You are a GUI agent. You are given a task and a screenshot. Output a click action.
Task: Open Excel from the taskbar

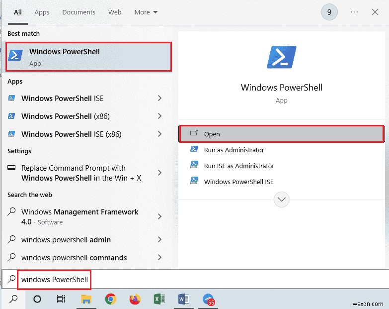(159, 299)
